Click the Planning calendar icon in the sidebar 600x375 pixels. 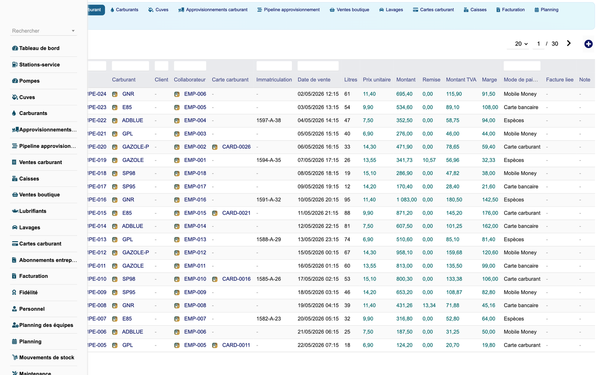coord(15,342)
